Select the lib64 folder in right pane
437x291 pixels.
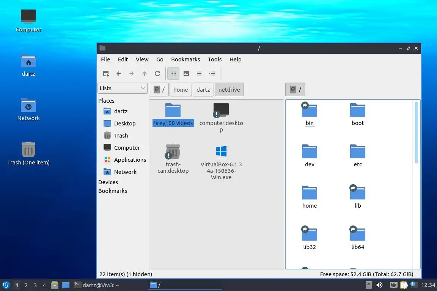click(358, 238)
